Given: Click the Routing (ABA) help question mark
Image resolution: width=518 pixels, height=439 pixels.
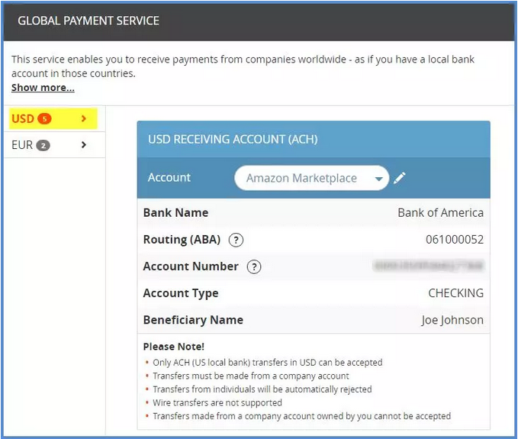Looking at the screenshot, I should (x=236, y=240).
